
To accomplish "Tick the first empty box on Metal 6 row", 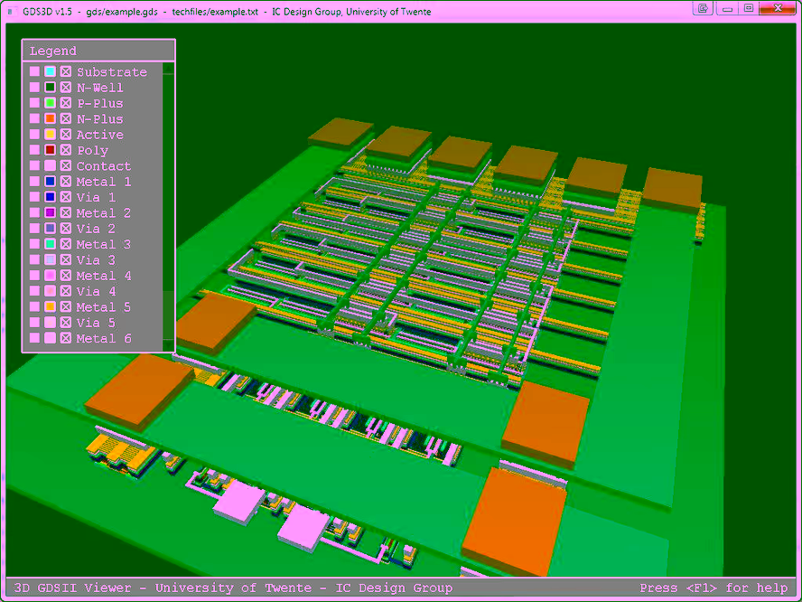I will point(34,338).
